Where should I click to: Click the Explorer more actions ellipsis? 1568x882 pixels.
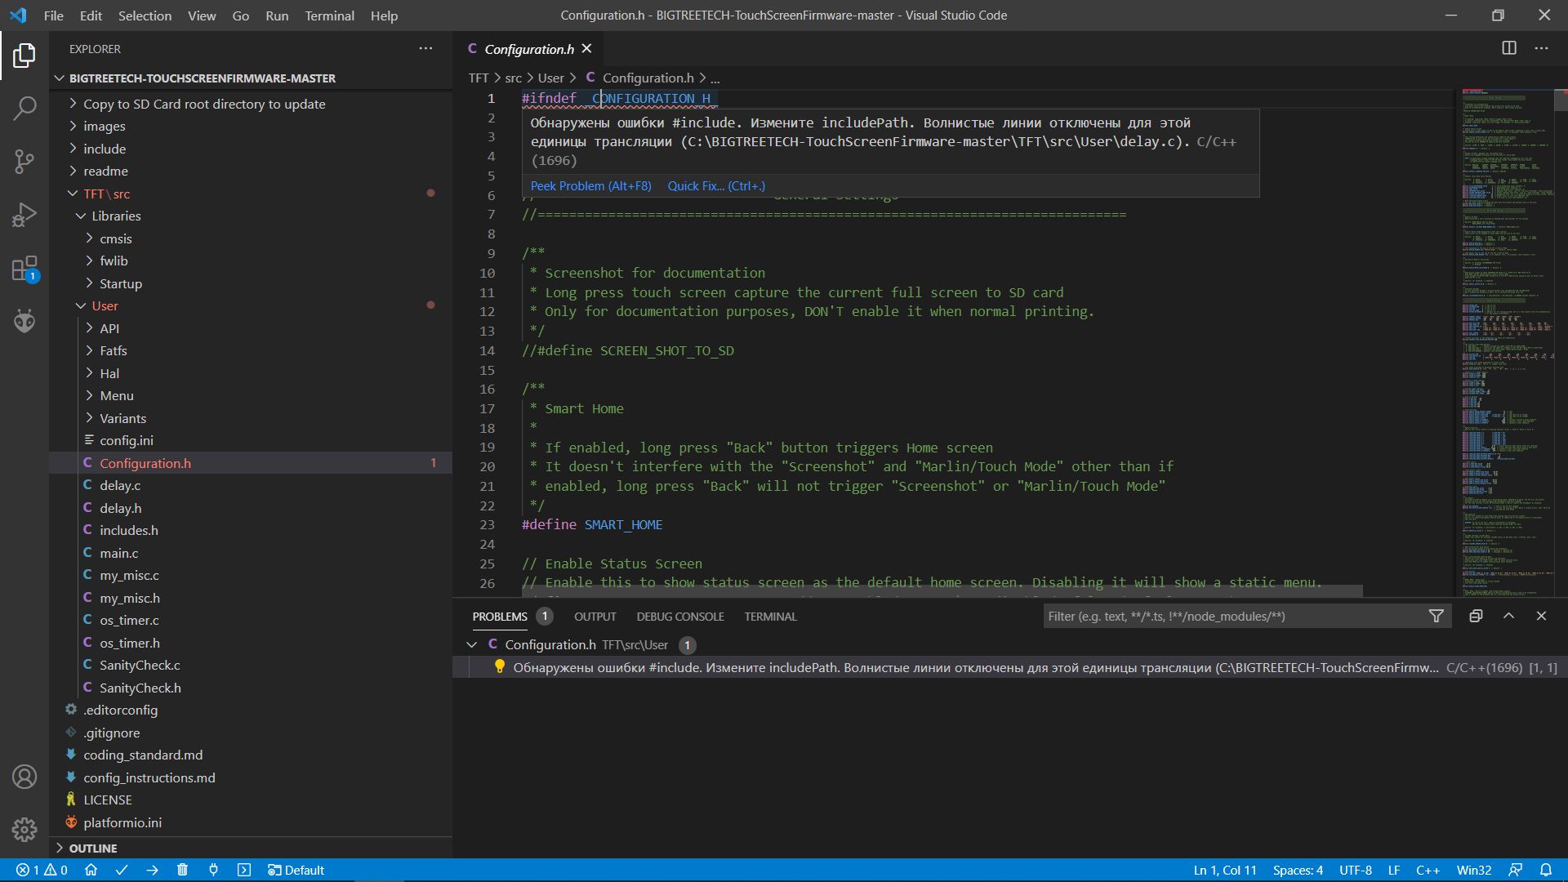[425, 49]
